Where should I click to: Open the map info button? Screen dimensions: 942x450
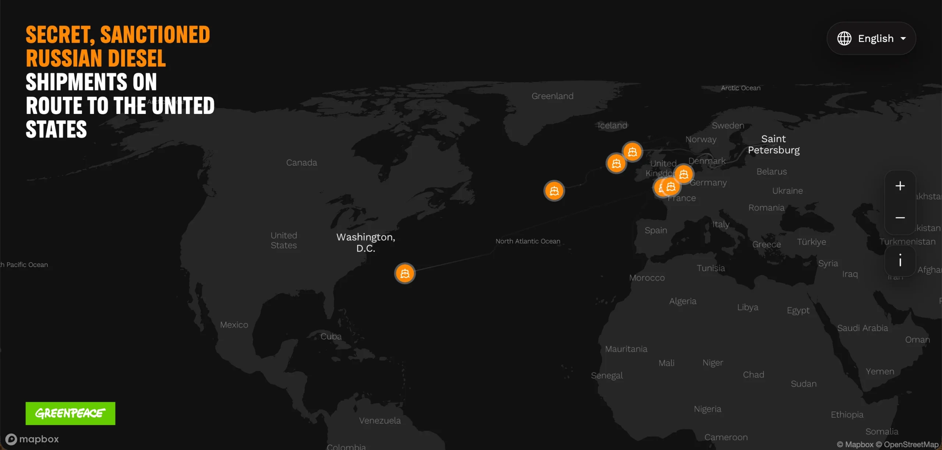click(x=900, y=261)
